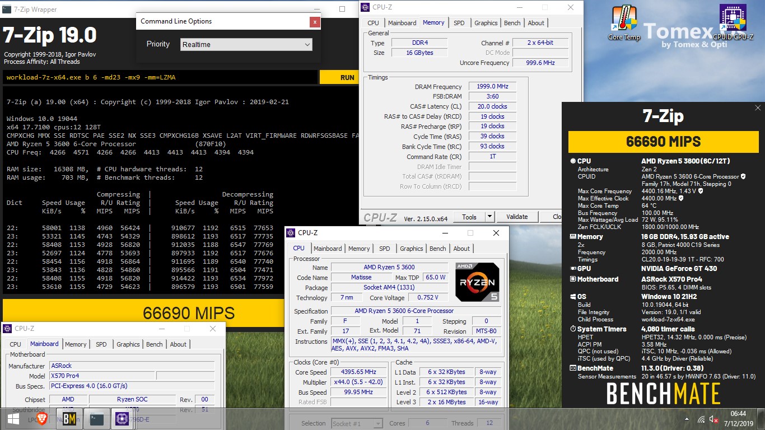This screenshot has height=430, width=765.
Task: Select Mainboard tab in CPU-Z Memory window
Action: (402, 23)
